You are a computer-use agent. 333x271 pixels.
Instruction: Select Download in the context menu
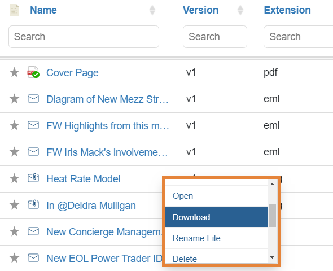pyautogui.click(x=216, y=217)
